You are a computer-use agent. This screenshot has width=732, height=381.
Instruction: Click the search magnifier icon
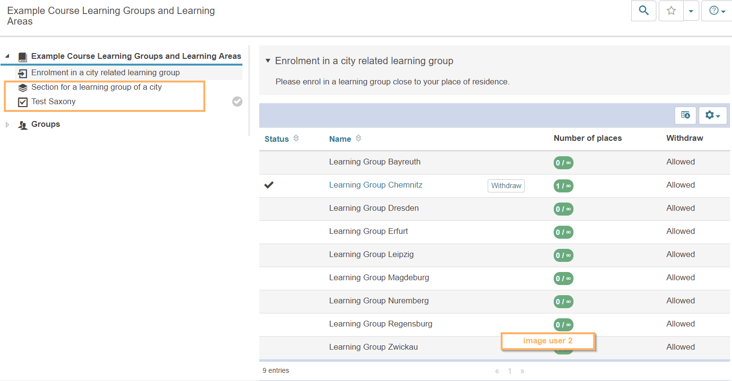643,11
